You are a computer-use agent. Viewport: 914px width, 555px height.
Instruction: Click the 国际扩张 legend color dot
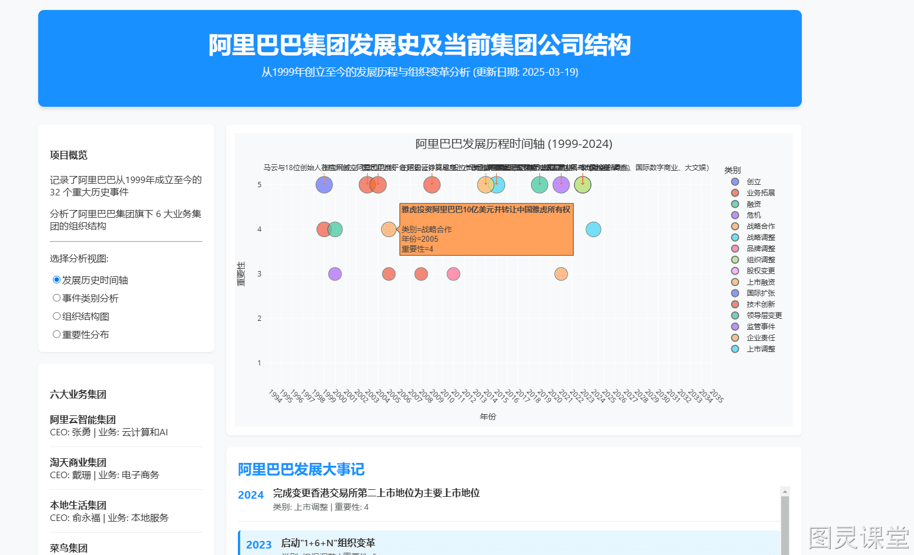click(735, 293)
